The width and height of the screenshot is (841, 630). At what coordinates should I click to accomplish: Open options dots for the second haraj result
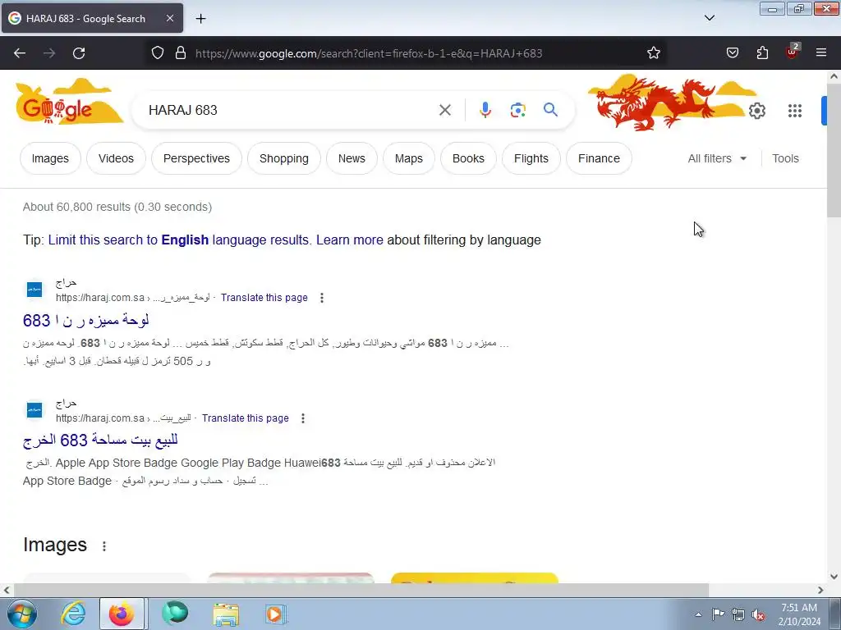coord(303,418)
